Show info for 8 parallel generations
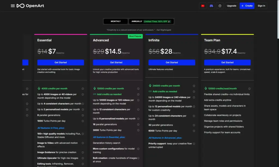279x167 pixels. [83, 115]
